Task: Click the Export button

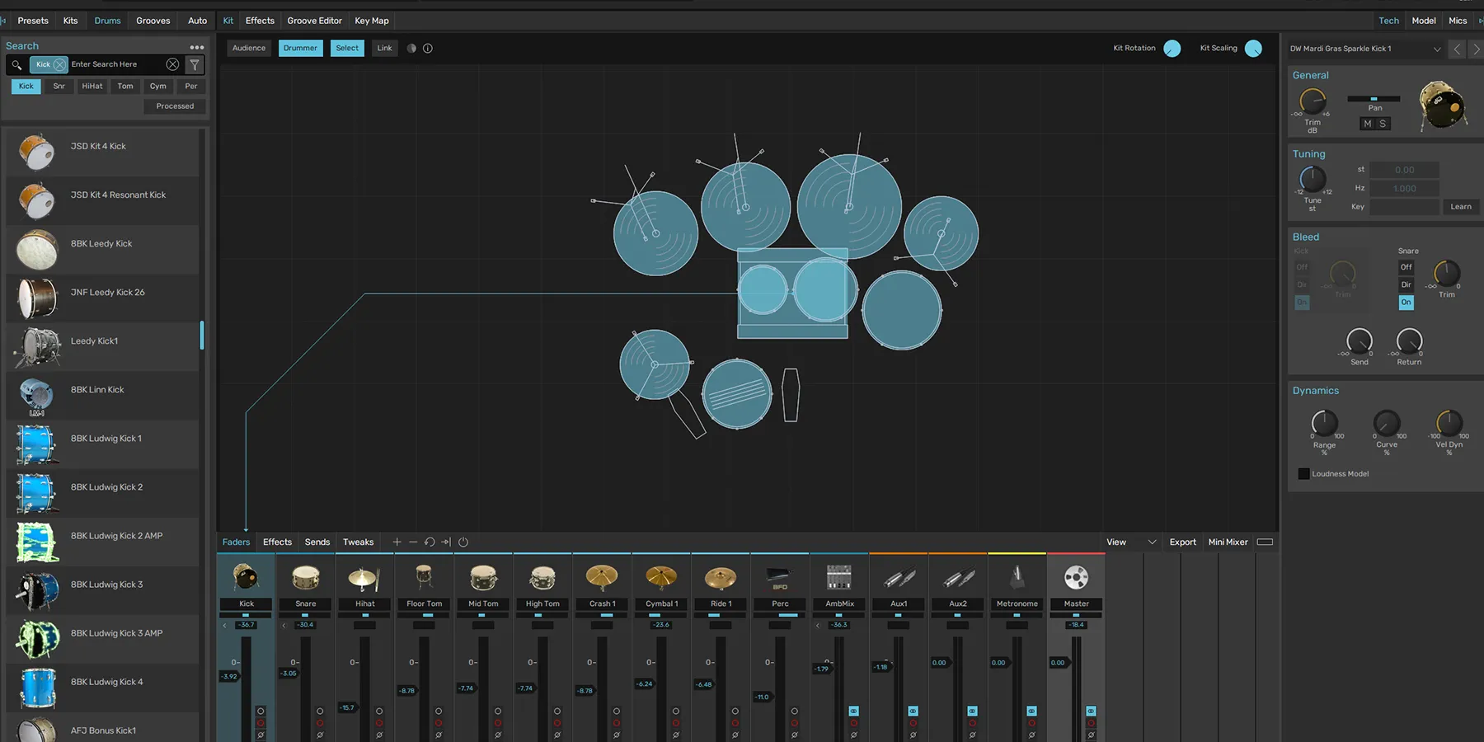Action: 1182,542
